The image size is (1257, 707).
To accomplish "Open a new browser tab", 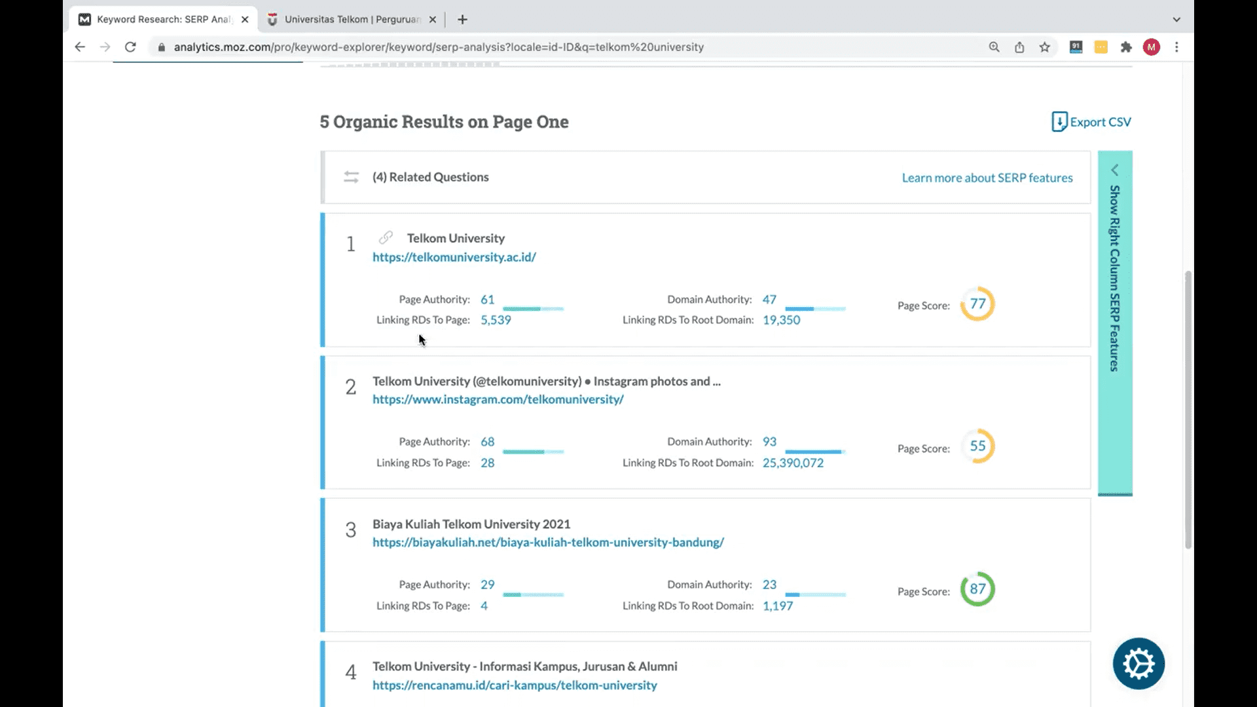I will click(462, 20).
